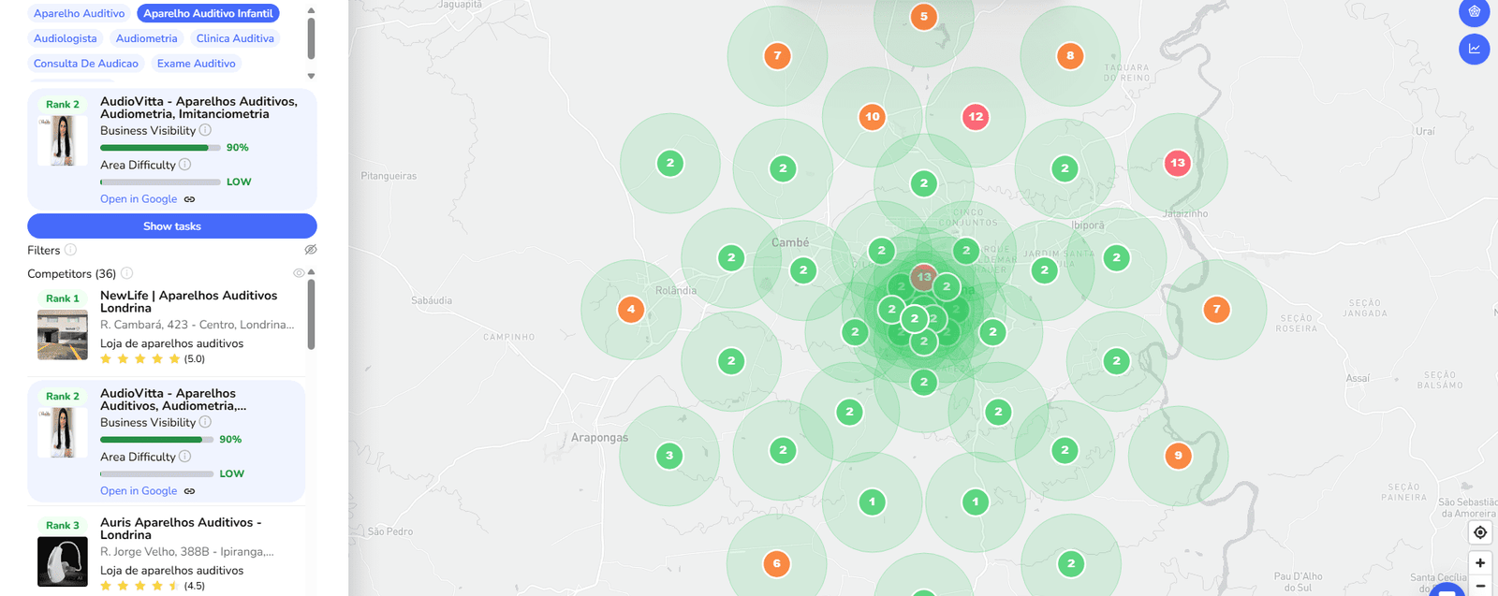Screen dimensions: 1498x596
Task: Toggle the Filters crossed-eye visibility icon
Action: (x=311, y=250)
